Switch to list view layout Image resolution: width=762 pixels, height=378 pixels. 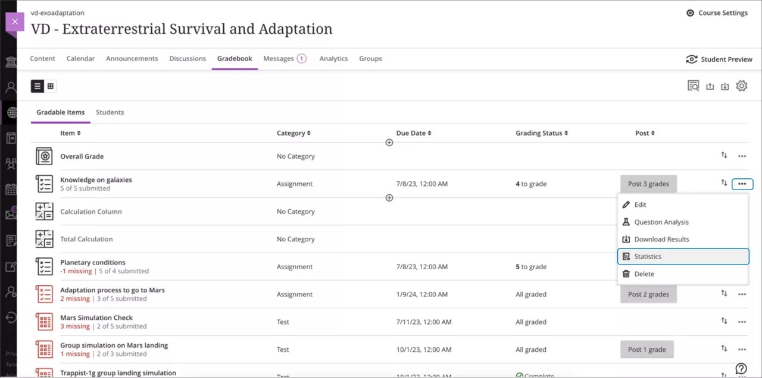(x=37, y=86)
